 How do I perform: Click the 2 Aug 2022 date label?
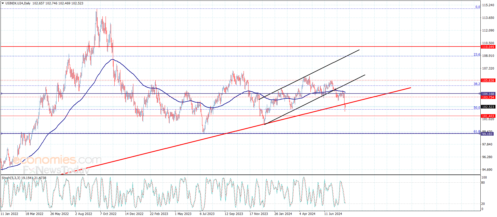[x=84, y=214]
